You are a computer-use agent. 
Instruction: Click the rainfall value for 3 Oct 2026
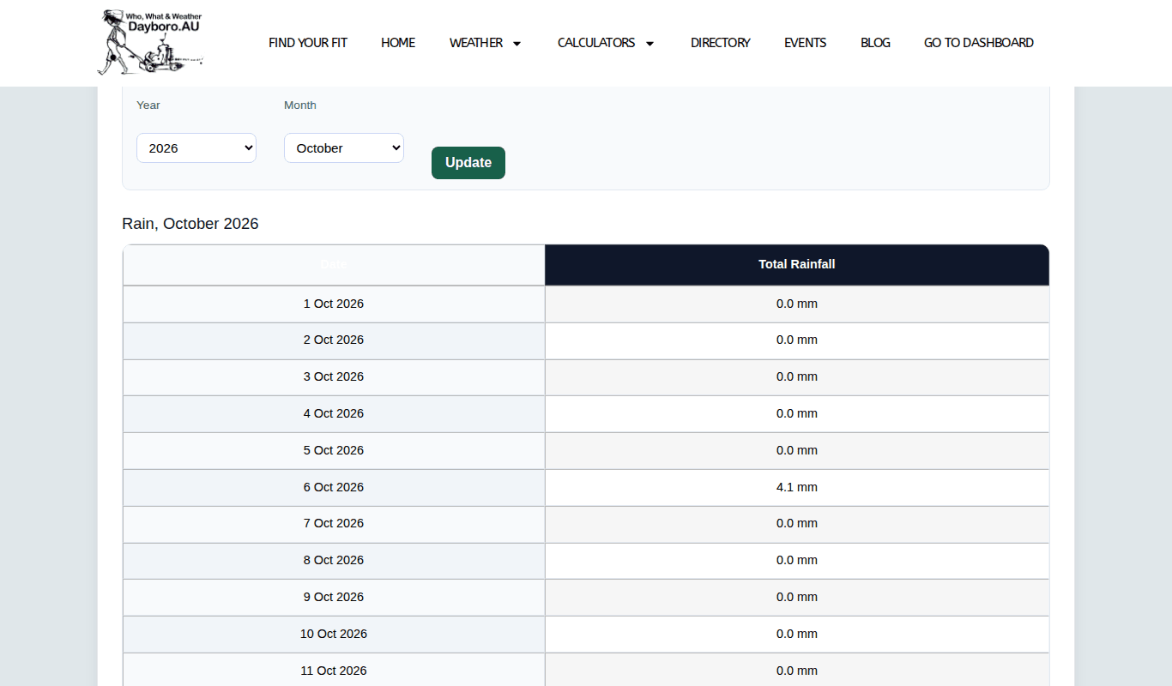(797, 377)
